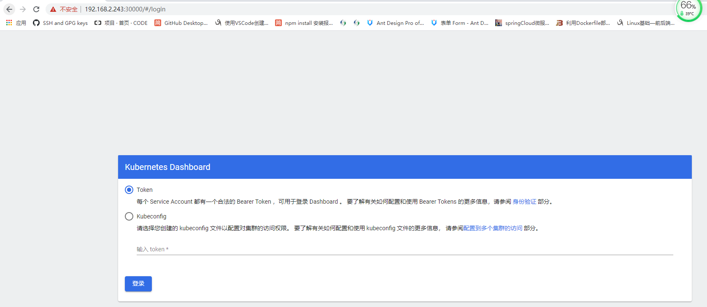Click the Kubernetes Dashboard header title
707x307 pixels.
tap(167, 167)
